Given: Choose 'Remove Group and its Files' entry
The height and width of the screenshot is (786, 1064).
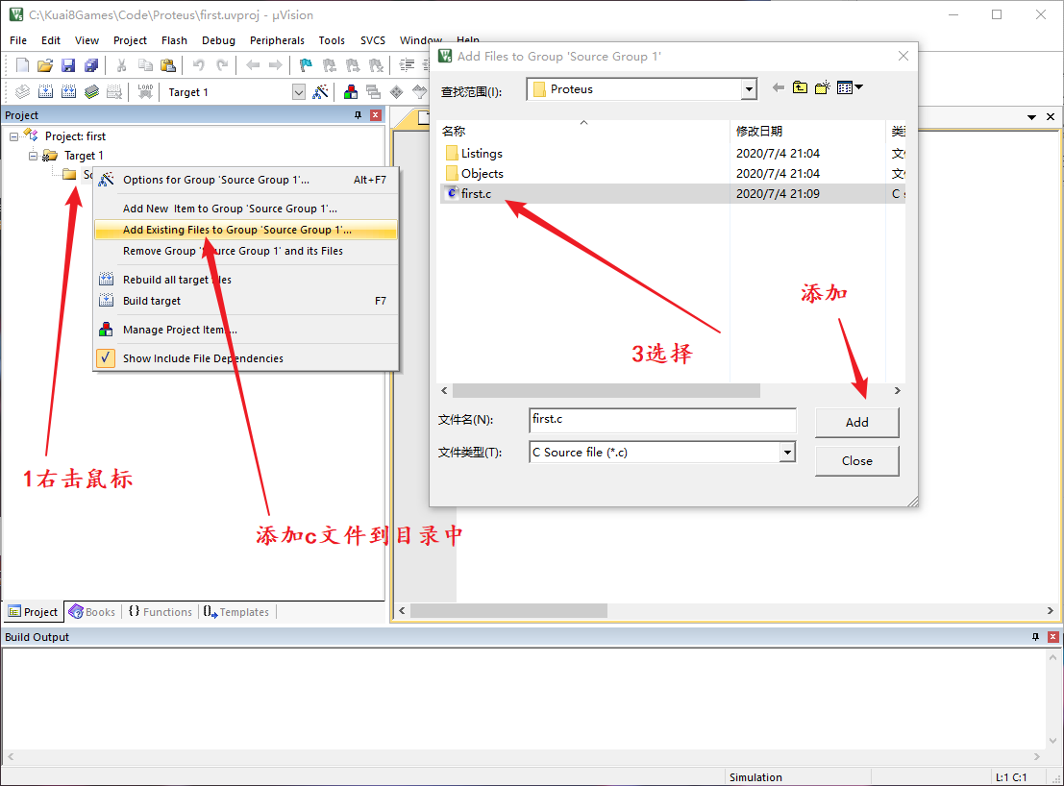Looking at the screenshot, I should point(246,251).
